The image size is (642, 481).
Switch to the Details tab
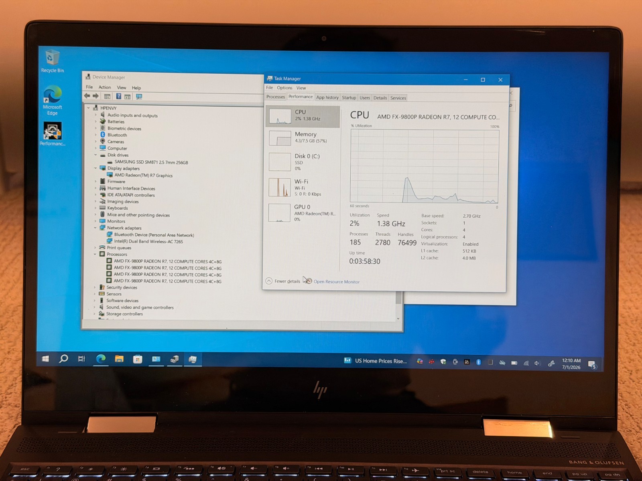click(x=380, y=98)
